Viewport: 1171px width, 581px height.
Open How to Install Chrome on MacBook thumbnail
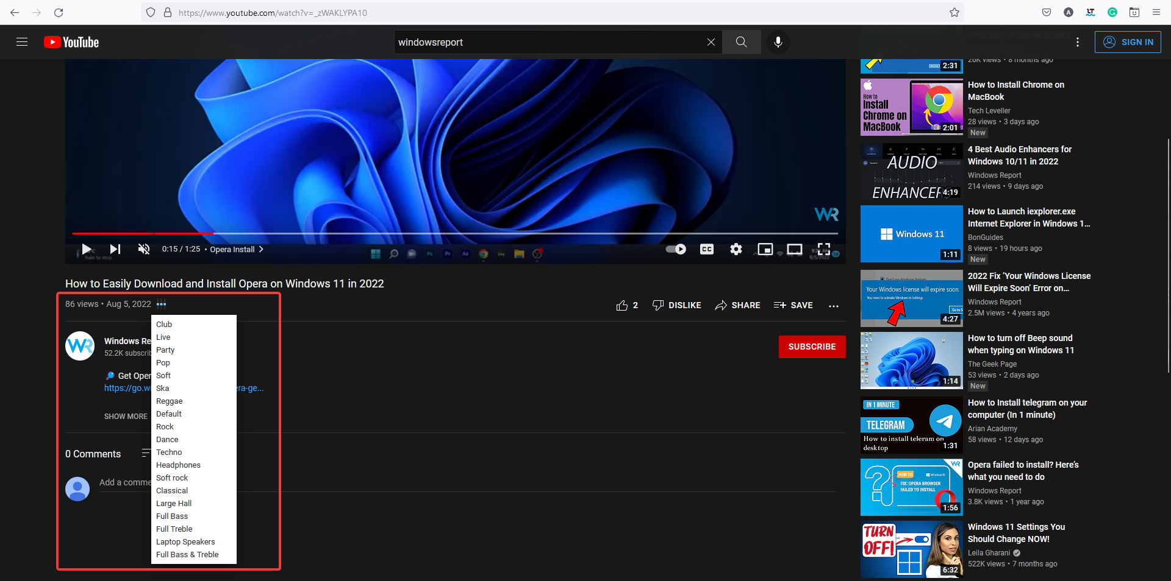tap(911, 107)
